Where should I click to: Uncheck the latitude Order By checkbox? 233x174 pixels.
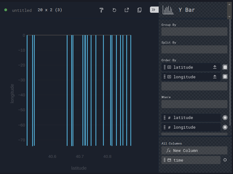(225, 67)
